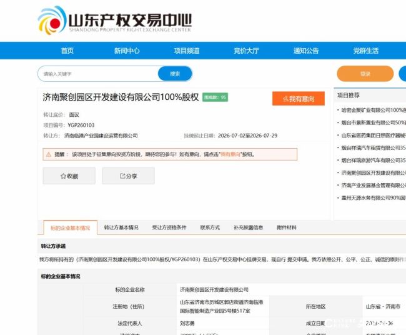Image resolution: width=406 pixels, height=335 pixels.
Task: Click the legal representative name 刘志勇
Action: click(187, 323)
